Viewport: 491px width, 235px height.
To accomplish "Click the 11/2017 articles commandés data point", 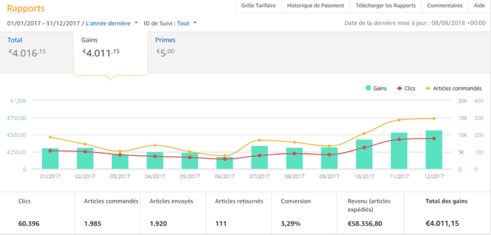I will [399, 120].
